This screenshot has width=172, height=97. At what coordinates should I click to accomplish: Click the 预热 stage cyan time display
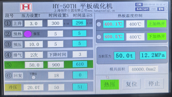click(79, 33)
